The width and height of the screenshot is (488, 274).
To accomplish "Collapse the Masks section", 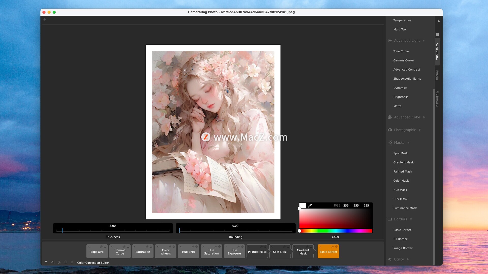I will tap(408, 143).
